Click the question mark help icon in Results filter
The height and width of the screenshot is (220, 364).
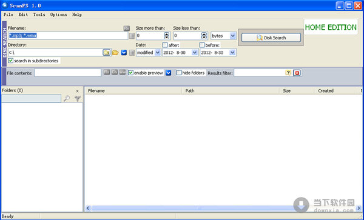pyautogui.click(x=288, y=73)
